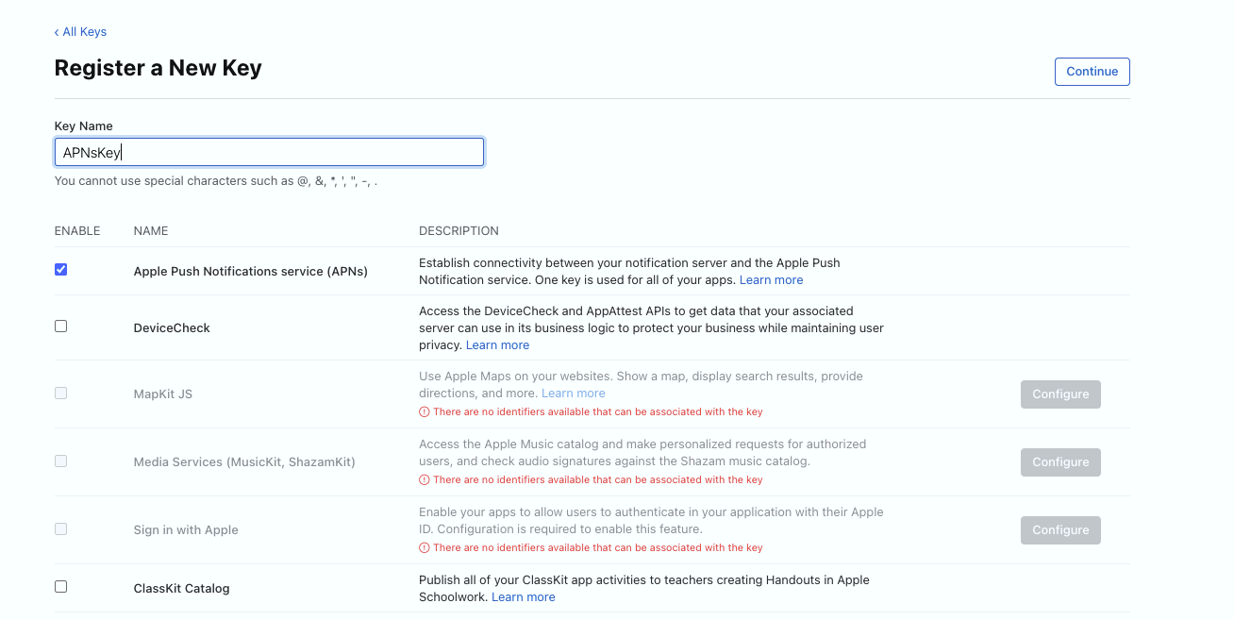This screenshot has width=1234, height=620.
Task: Click the MapKit JS name text
Action: (163, 394)
